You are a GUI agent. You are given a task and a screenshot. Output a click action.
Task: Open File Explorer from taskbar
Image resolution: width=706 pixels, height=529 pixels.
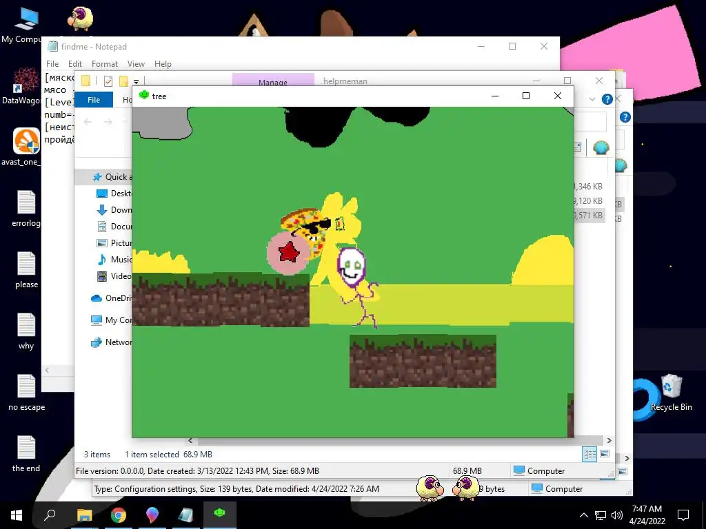(84, 515)
